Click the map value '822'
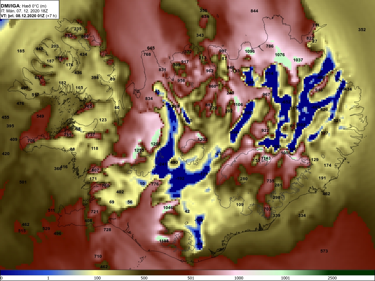375x281 pixels. 310,39
